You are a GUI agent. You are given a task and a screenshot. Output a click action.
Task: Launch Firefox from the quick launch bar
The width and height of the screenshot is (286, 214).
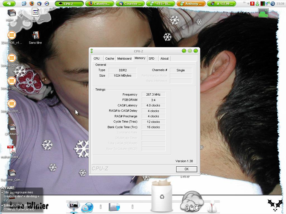[32, 3]
